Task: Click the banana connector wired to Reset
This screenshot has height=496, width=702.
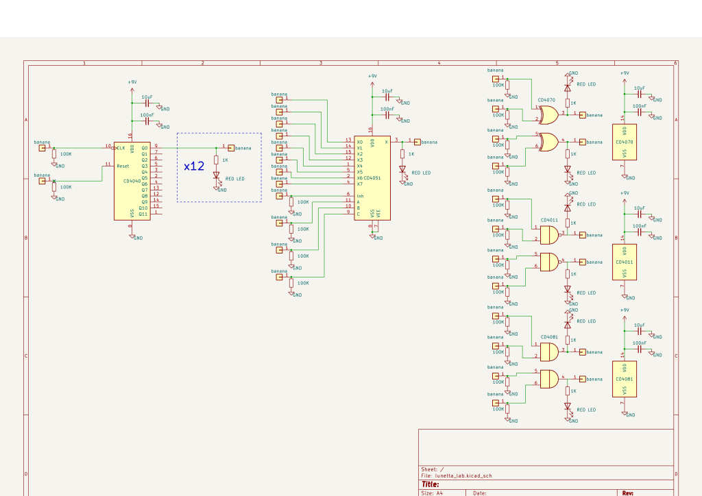Action: 43,181
